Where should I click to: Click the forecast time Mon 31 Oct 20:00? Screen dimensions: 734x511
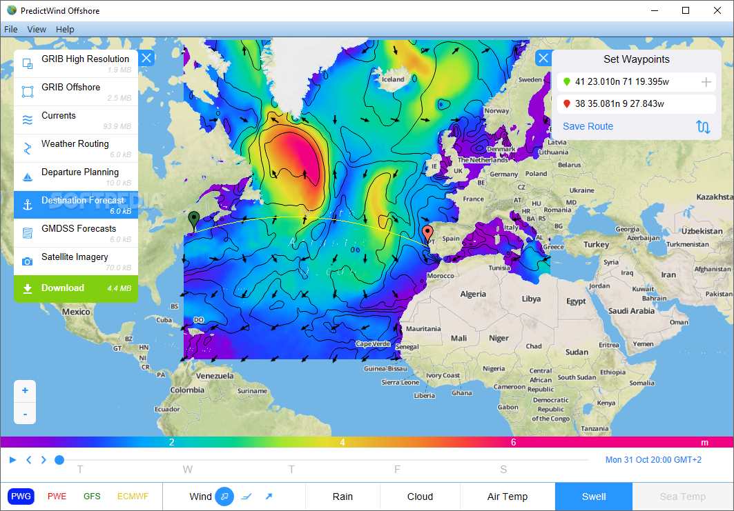point(653,460)
